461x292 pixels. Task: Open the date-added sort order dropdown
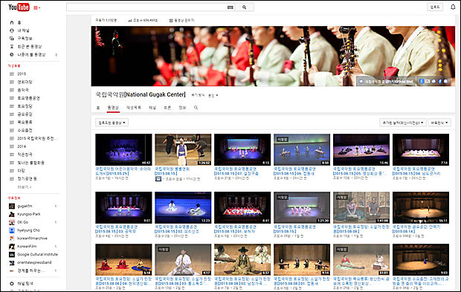point(403,123)
